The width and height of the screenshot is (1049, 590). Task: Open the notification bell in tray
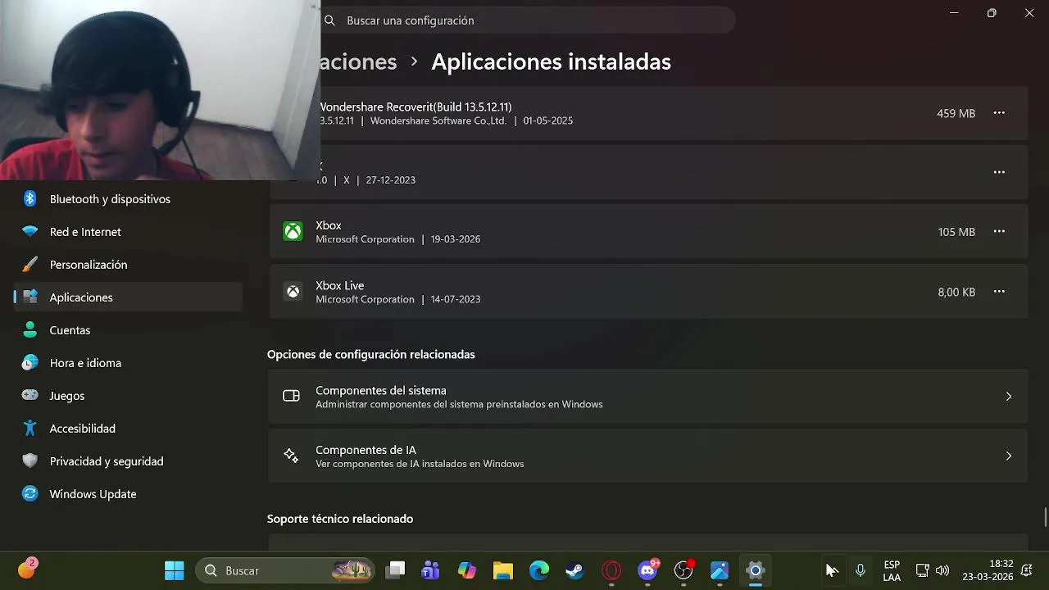1027,570
